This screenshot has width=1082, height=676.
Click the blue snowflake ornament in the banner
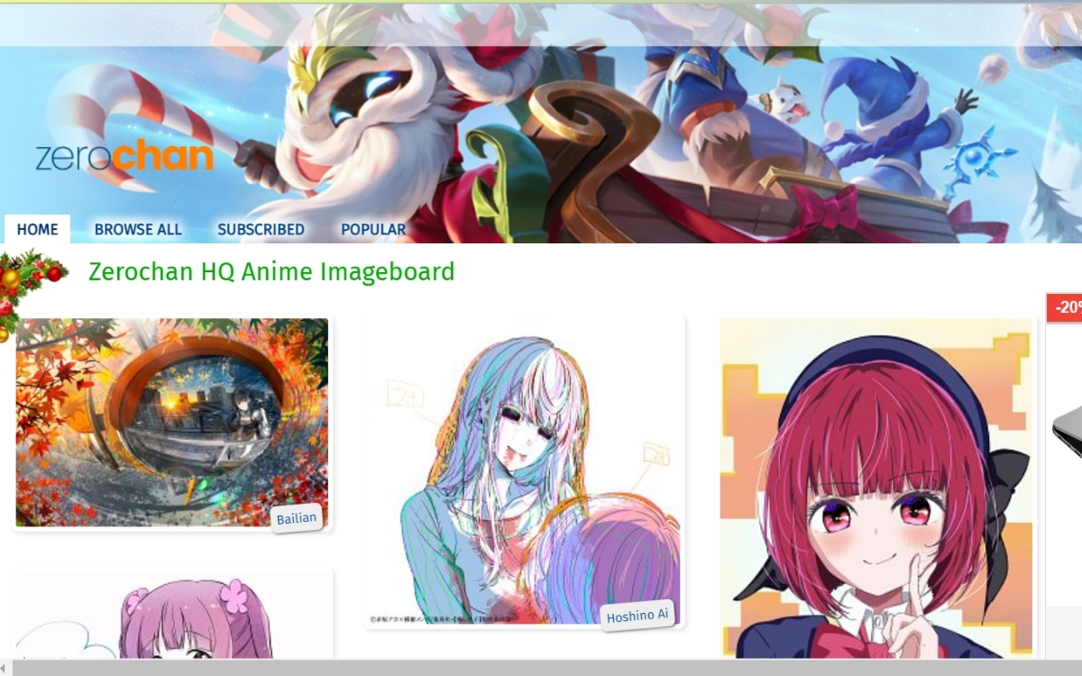980,163
